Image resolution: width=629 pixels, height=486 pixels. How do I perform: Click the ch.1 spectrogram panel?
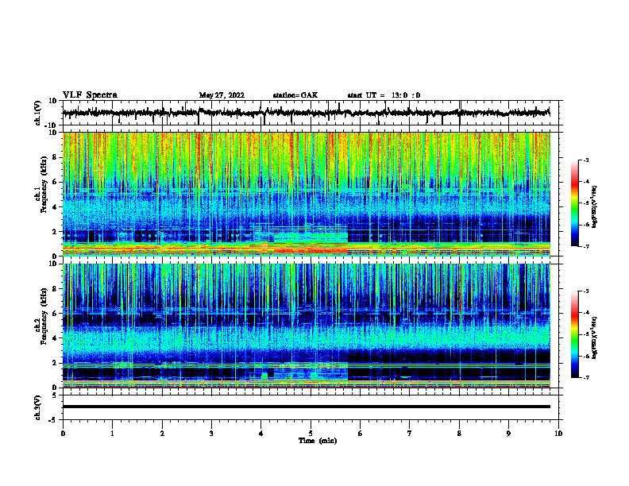[307, 194]
